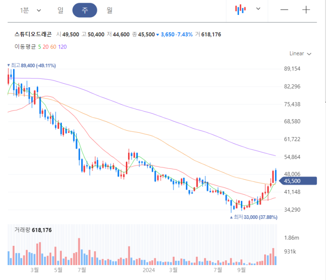Click the 종 45,500 closing price

pyautogui.click(x=143, y=34)
